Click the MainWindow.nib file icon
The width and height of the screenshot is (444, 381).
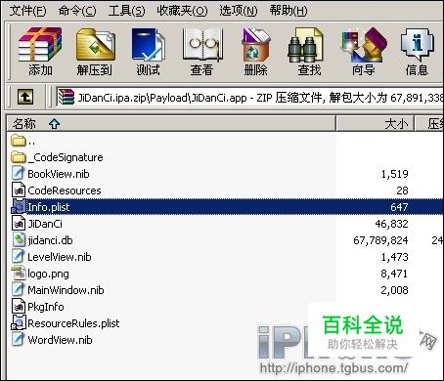(19, 289)
